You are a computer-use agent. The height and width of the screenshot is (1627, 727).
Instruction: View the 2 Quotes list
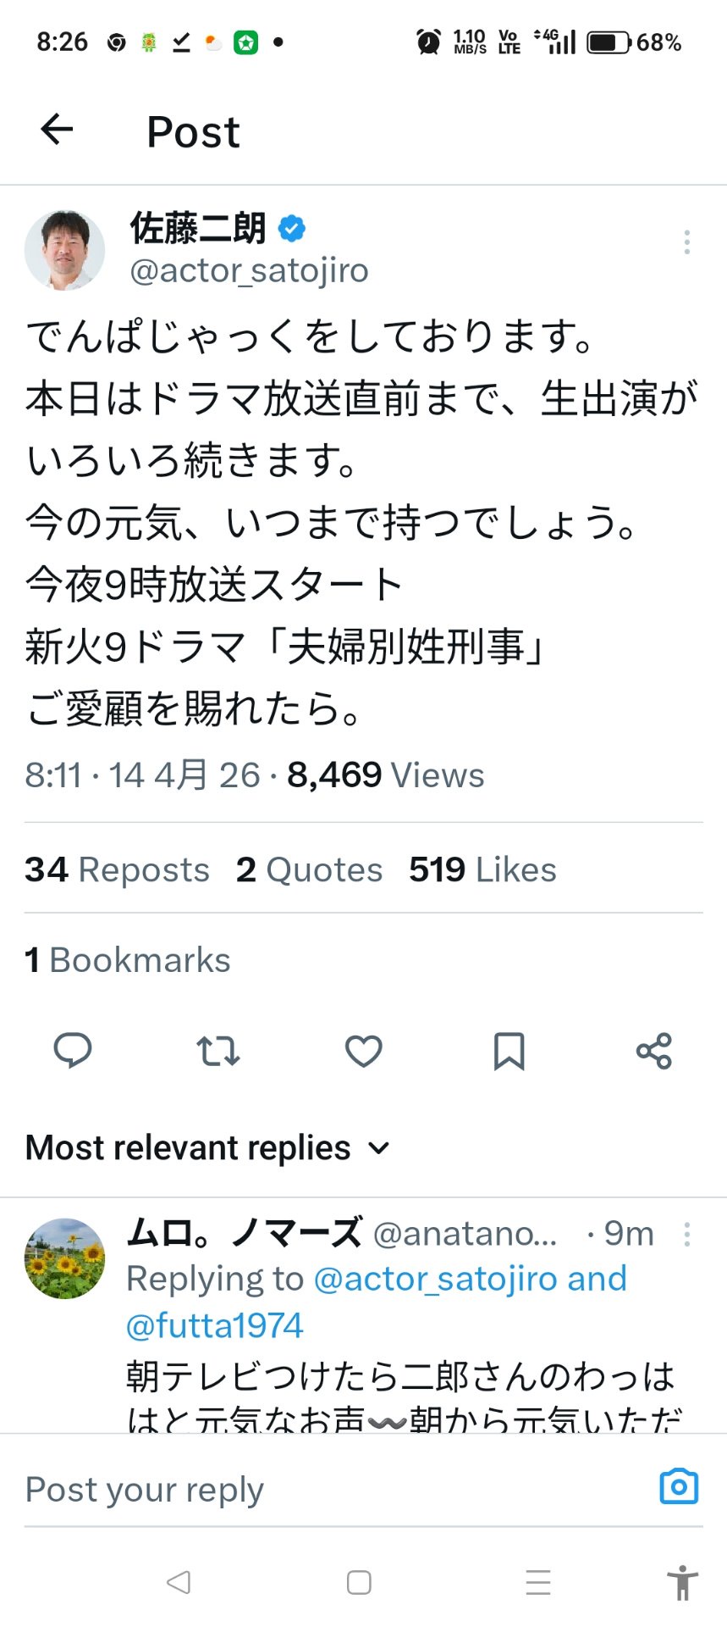(x=309, y=869)
